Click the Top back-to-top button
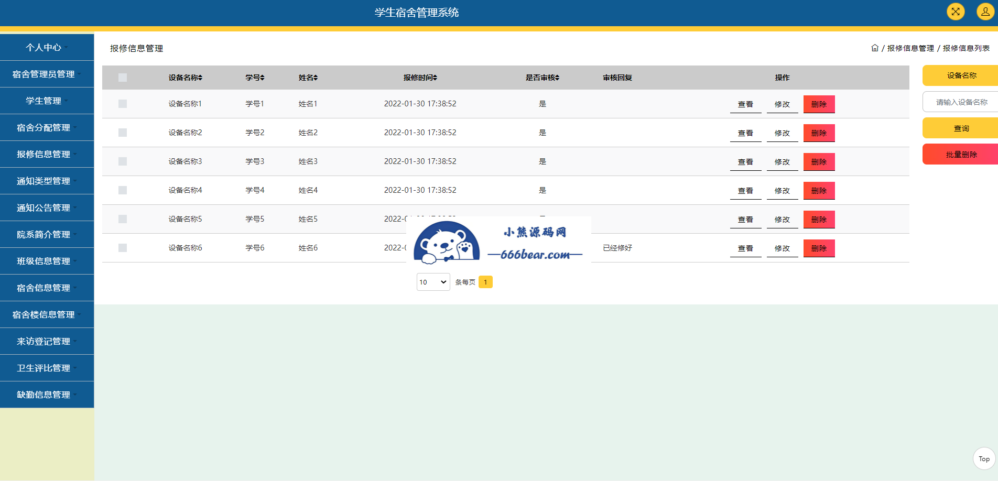 point(984,458)
